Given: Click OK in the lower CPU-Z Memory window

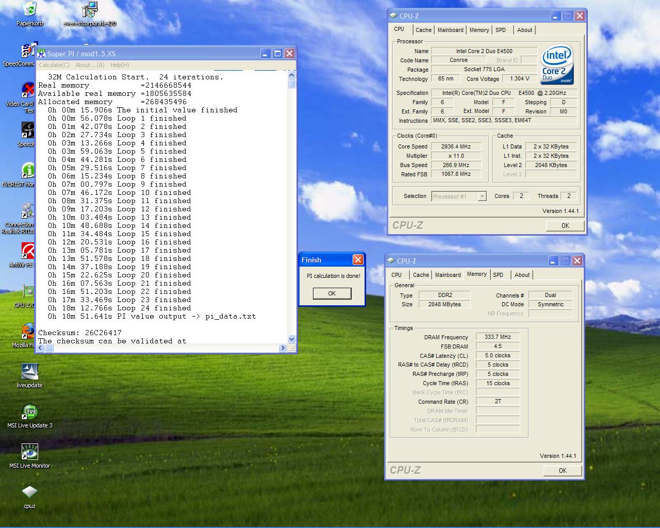Looking at the screenshot, I should 563,471.
